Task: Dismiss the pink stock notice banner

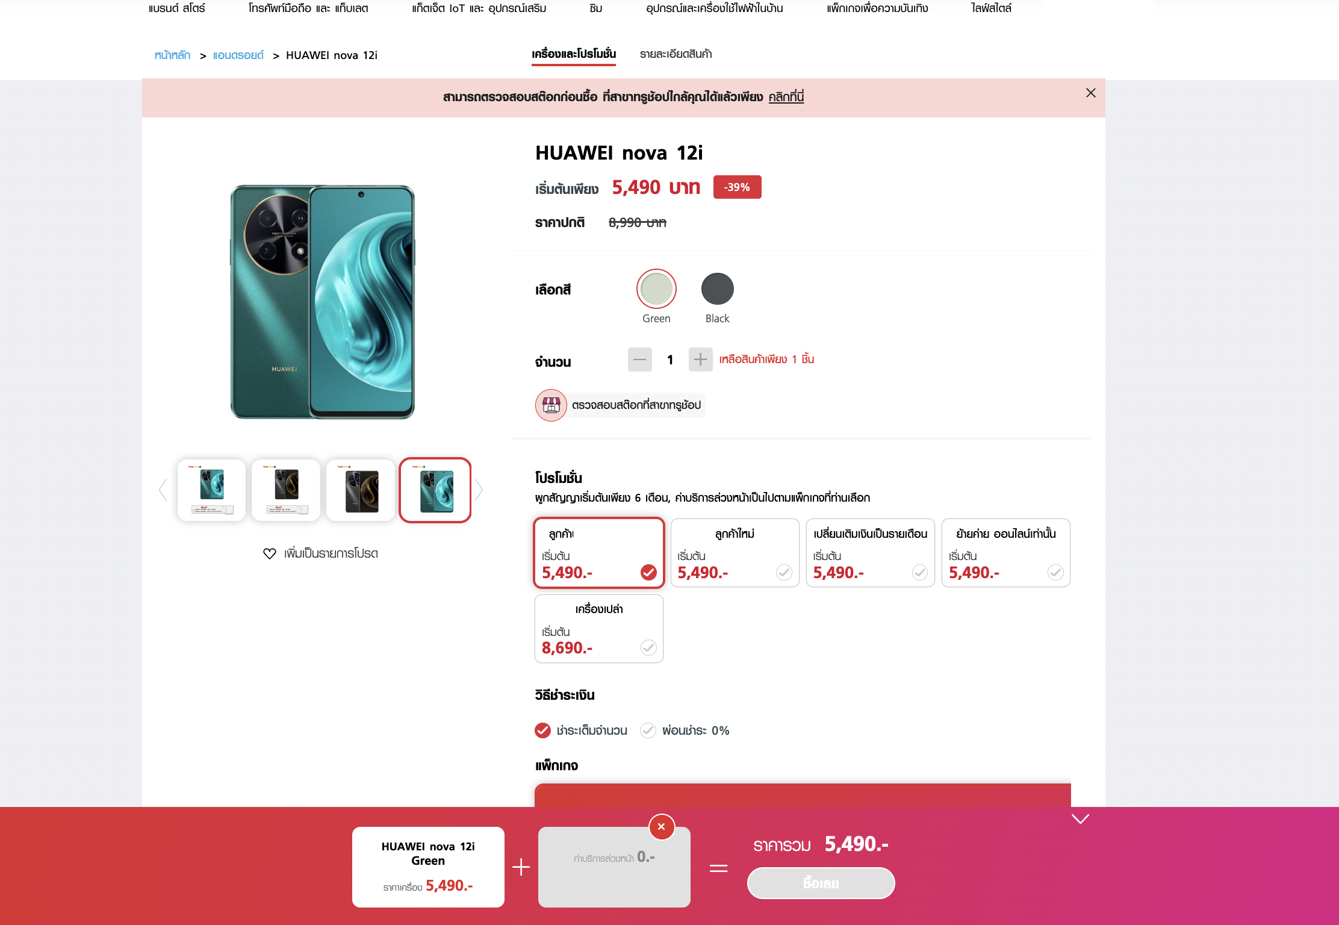Action: (x=1090, y=93)
